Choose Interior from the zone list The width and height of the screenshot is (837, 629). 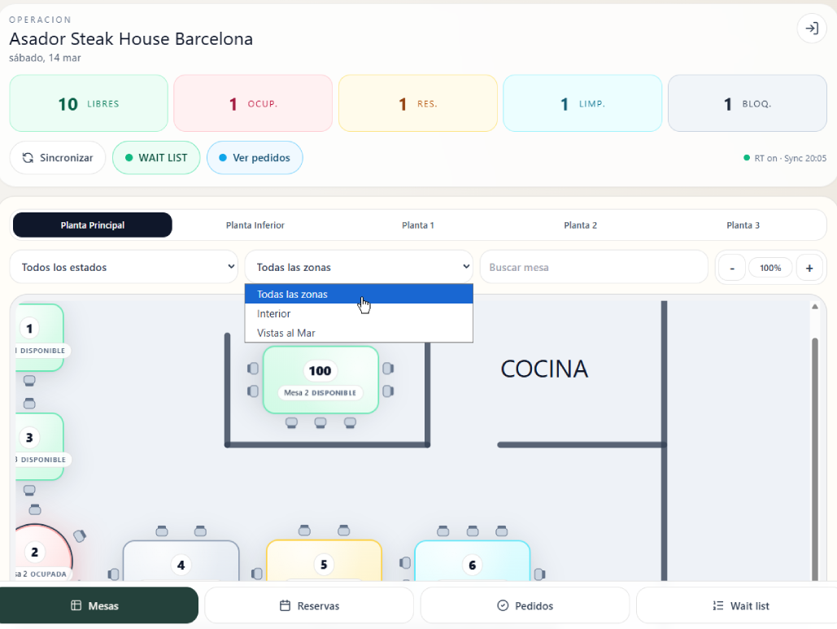coord(274,313)
